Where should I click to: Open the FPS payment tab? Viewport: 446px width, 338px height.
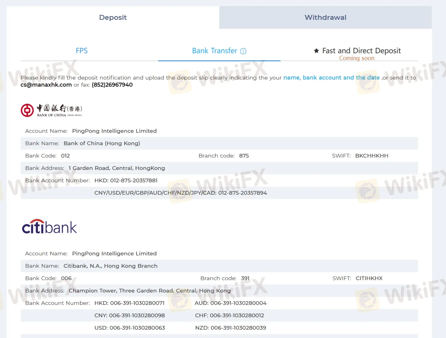click(81, 50)
